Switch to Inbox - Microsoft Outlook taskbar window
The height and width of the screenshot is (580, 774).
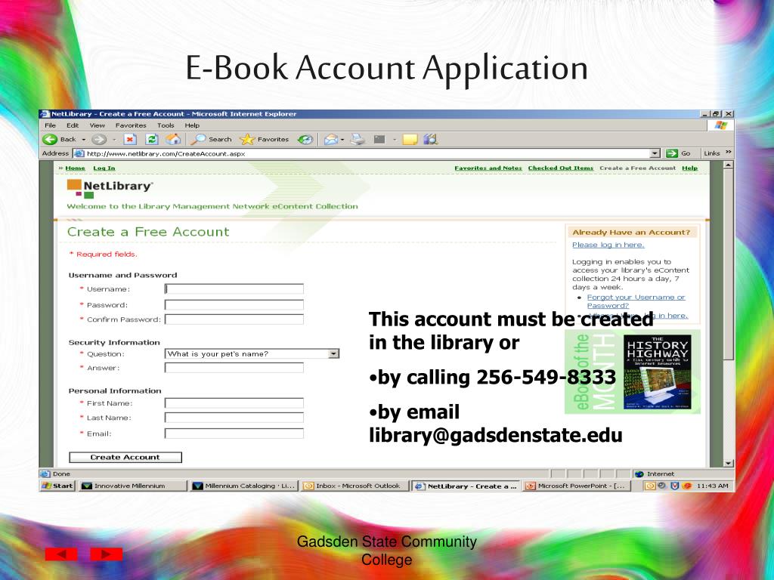point(355,486)
